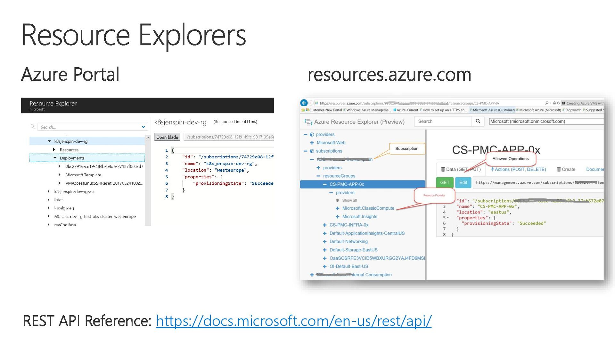Open the portal Search box dropdown chevron

click(x=143, y=127)
